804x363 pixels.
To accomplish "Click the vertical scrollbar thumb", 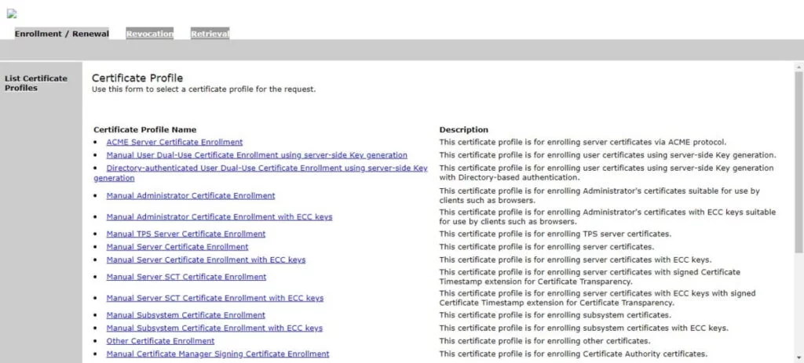I will pyautogui.click(x=799, y=162).
